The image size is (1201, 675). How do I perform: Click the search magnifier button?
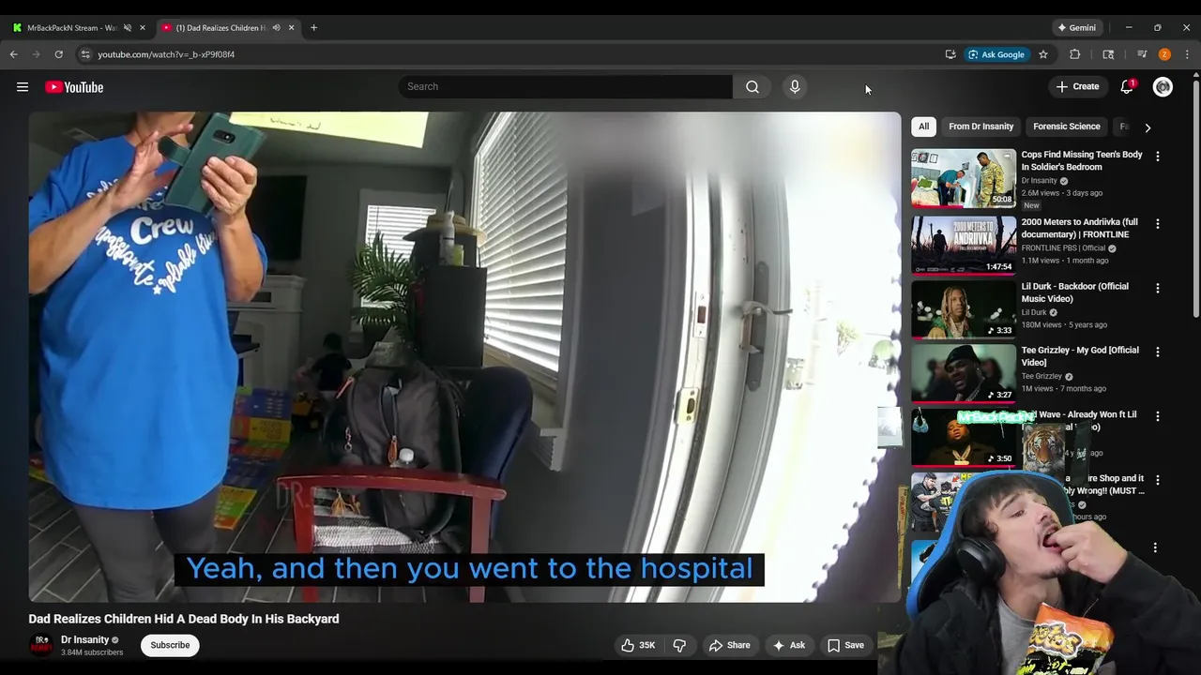[x=753, y=87]
